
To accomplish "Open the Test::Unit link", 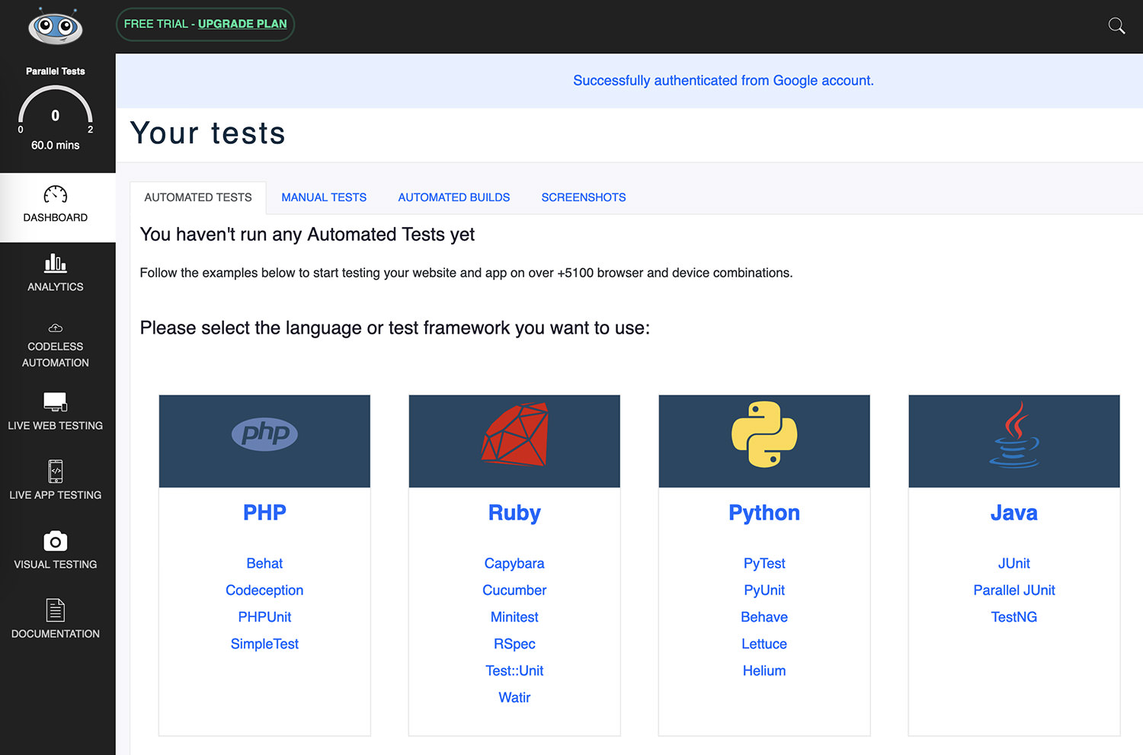I will pyautogui.click(x=514, y=670).
